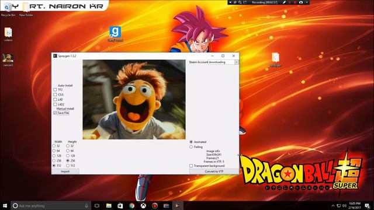The image size is (374, 210).
Task: Click the fullscreen region icon in recording toolbar
Action: pos(245,2)
